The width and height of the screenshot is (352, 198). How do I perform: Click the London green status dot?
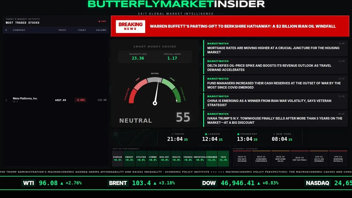coord(206,134)
